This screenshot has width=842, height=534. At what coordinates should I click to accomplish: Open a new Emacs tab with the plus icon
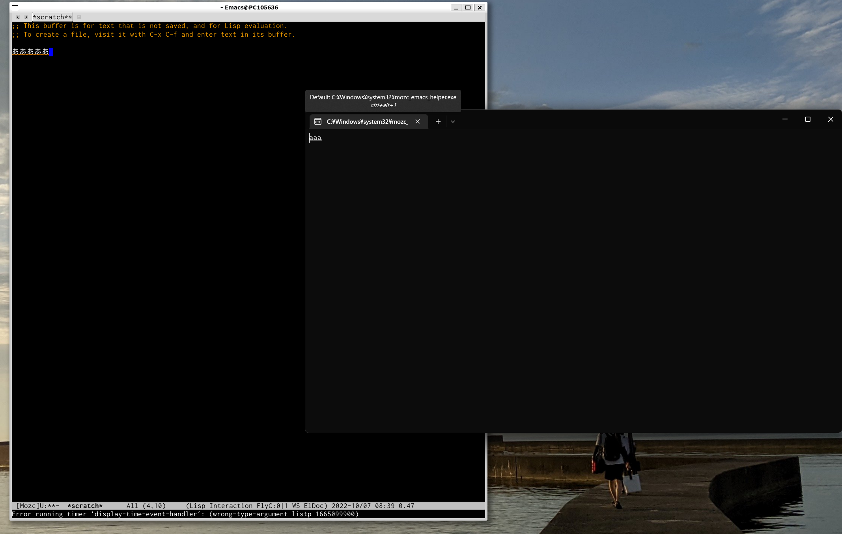pos(79,17)
